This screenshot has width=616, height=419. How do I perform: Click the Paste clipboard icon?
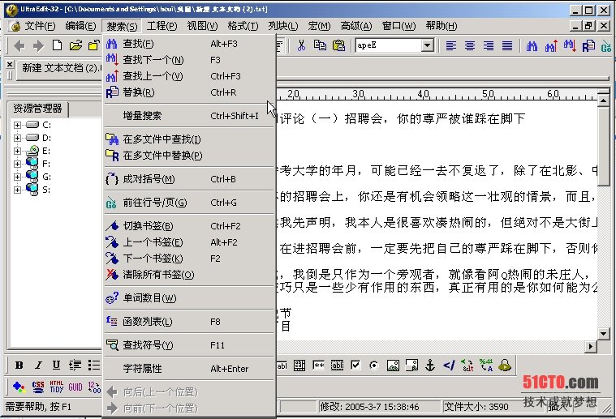[x=338, y=45]
